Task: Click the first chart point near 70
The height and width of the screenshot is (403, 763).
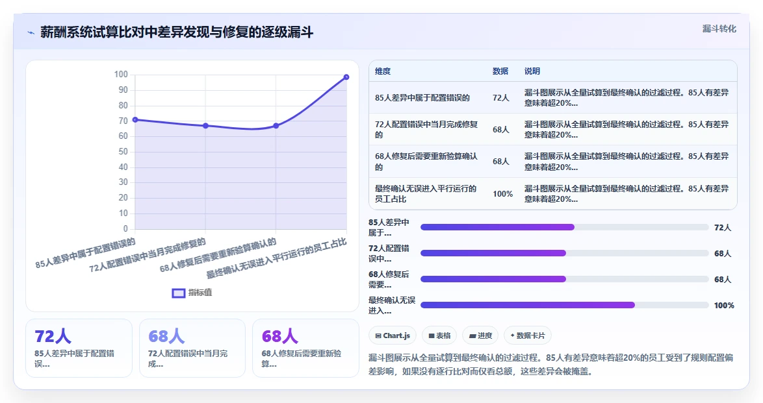Action: tap(135, 119)
